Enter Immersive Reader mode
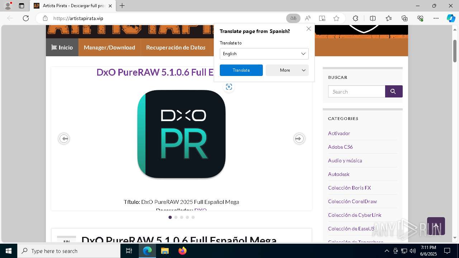 pyautogui.click(x=322, y=18)
